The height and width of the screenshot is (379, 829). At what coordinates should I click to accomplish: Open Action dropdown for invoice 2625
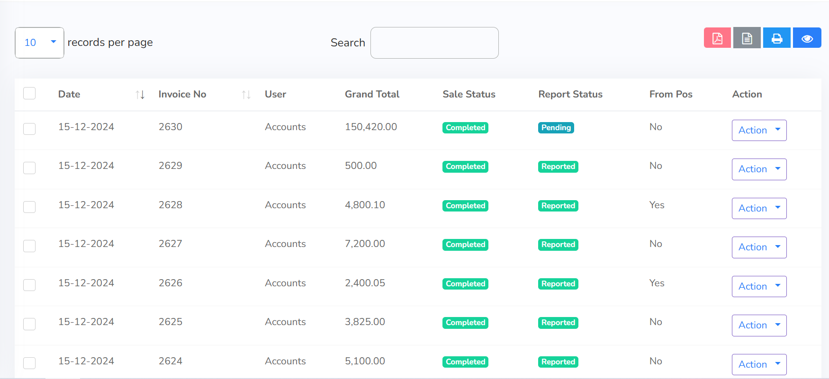point(759,326)
